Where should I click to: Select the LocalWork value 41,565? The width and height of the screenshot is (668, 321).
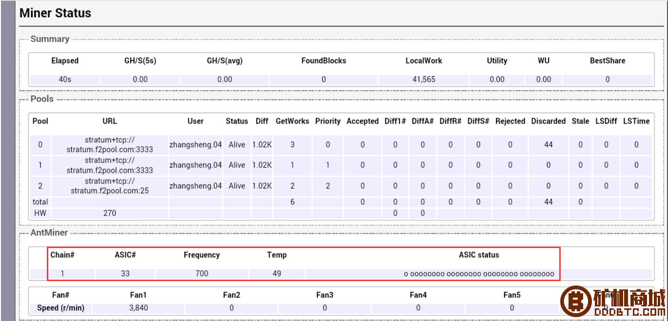(424, 79)
